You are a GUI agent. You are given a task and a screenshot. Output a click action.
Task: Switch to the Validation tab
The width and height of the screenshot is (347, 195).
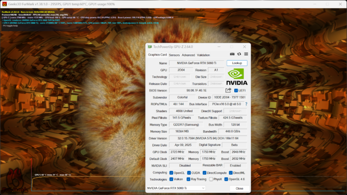pos(203,55)
